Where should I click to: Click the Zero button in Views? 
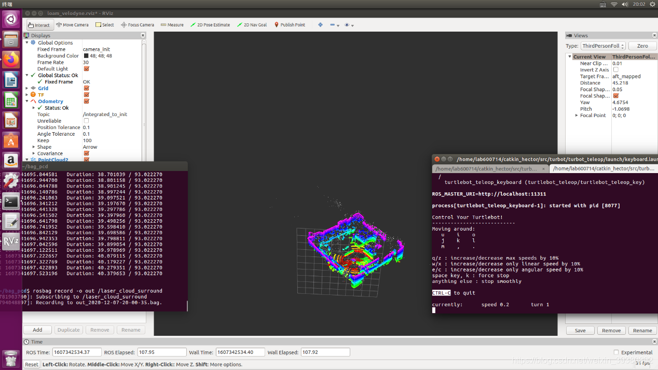pyautogui.click(x=642, y=46)
